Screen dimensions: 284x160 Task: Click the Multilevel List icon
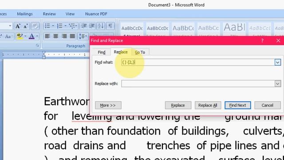tap(72, 26)
